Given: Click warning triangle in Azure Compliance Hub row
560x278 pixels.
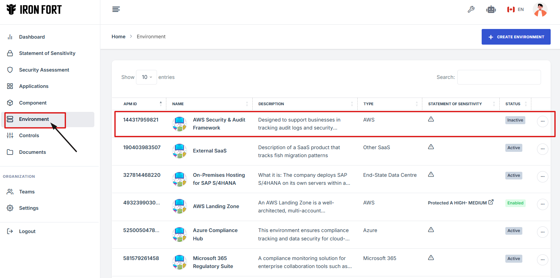Looking at the screenshot, I should point(431,230).
